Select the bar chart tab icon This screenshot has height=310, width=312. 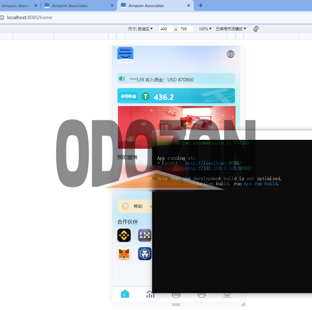(x=150, y=294)
